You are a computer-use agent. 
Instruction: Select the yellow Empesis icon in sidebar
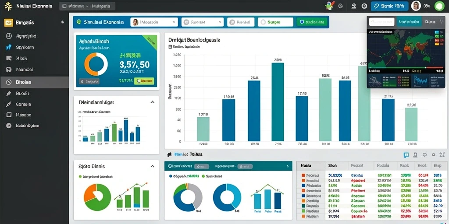[9, 23]
